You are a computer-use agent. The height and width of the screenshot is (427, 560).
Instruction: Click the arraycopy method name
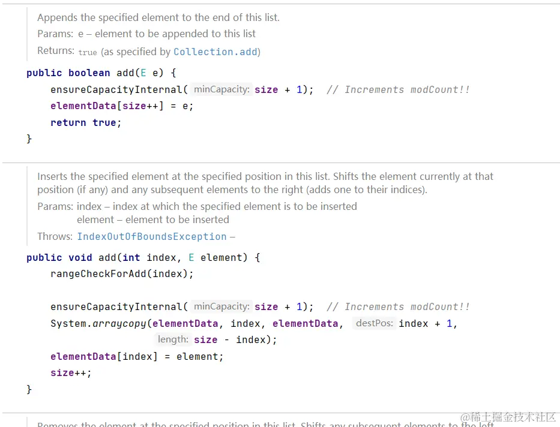pyautogui.click(x=119, y=323)
